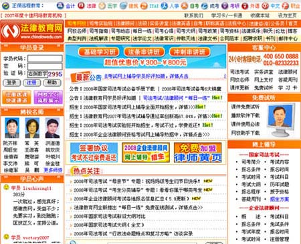Click the smiley icon beside 学员 liuchixing11
The width and height of the screenshot is (301, 244).
point(6,187)
